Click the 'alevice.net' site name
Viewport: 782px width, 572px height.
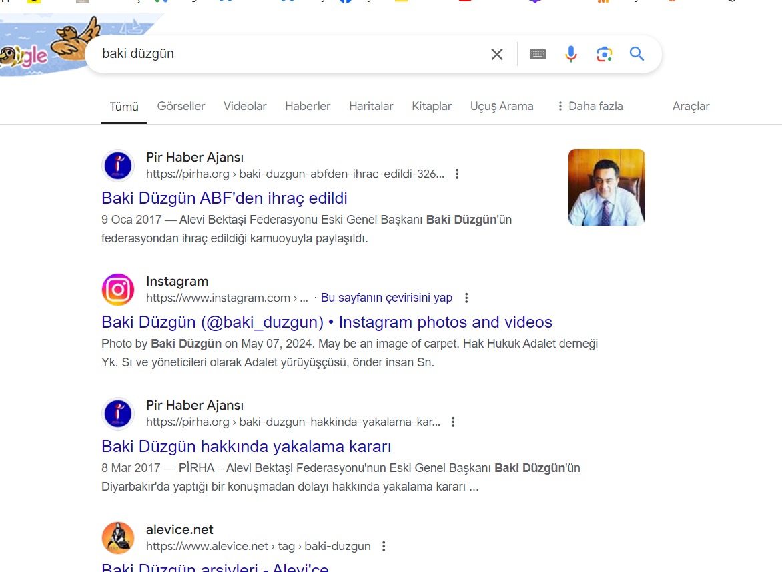[179, 529]
